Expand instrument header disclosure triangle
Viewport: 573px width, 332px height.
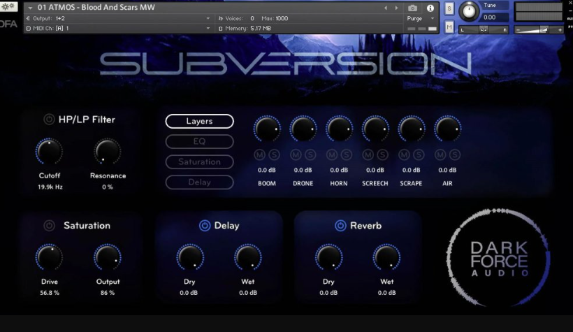(30, 8)
